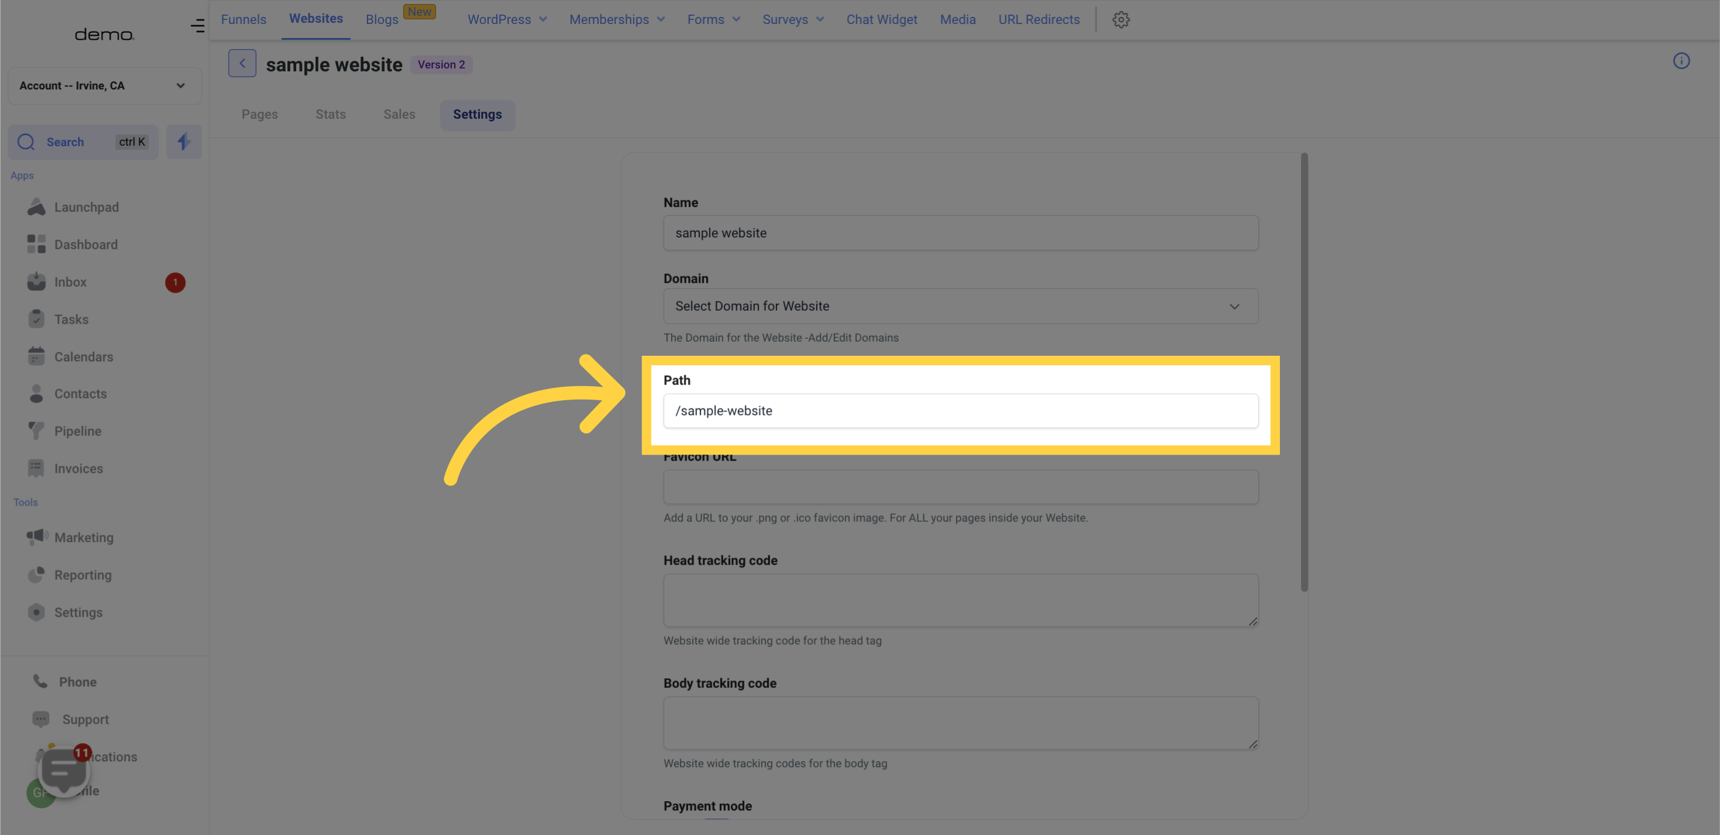Open the Invoices section

(78, 469)
